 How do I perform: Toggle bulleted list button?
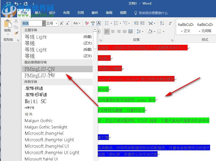pos(107,23)
